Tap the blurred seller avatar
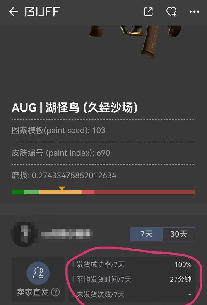The height and width of the screenshot is (305, 207). [24, 234]
